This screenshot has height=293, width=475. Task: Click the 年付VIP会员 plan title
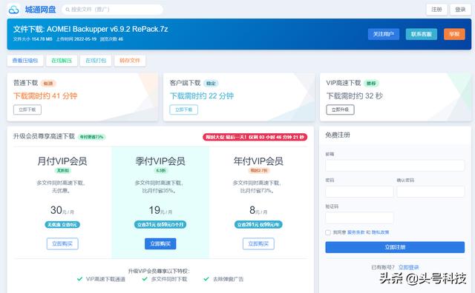[258, 161]
